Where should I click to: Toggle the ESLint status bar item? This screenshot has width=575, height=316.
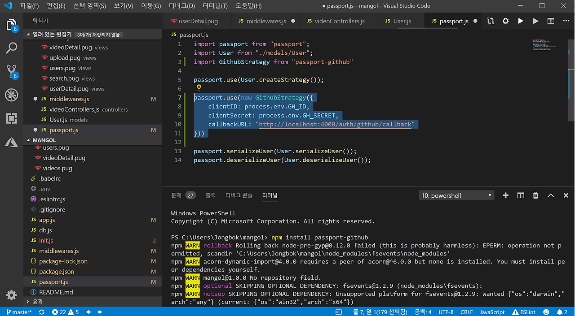click(x=523, y=312)
